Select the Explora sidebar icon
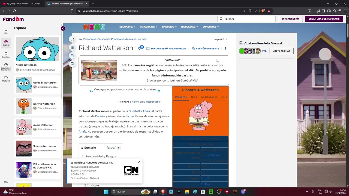 tap(6, 43)
